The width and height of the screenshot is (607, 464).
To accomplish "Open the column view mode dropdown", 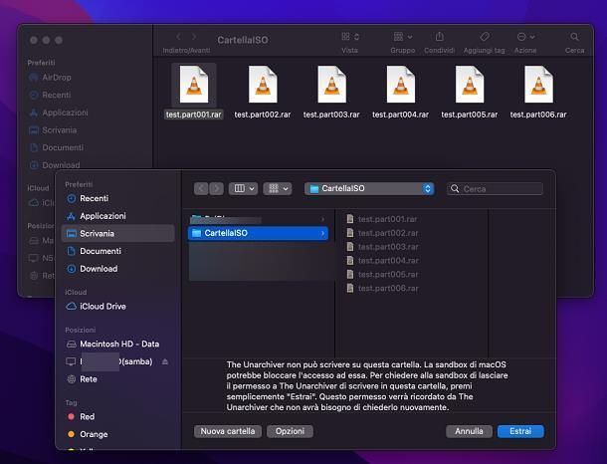I will pos(243,188).
